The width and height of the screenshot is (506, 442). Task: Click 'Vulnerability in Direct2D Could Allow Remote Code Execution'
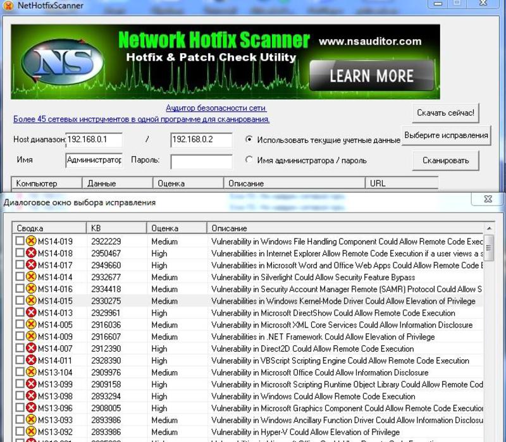(312, 348)
